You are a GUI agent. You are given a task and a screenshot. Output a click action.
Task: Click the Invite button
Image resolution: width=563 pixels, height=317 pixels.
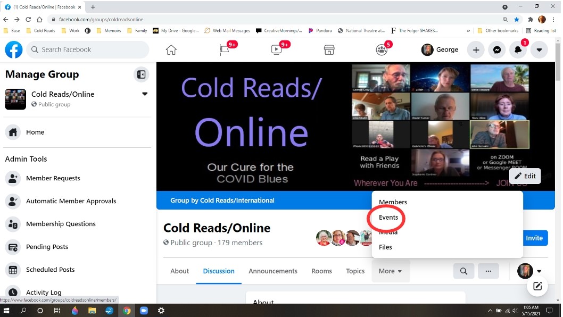click(x=534, y=238)
